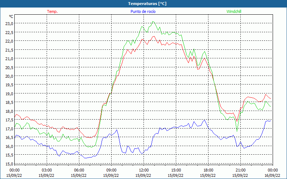Screen dimensions: 287x179
Task: Click the 18,5 y-axis value
Action: 9,102
